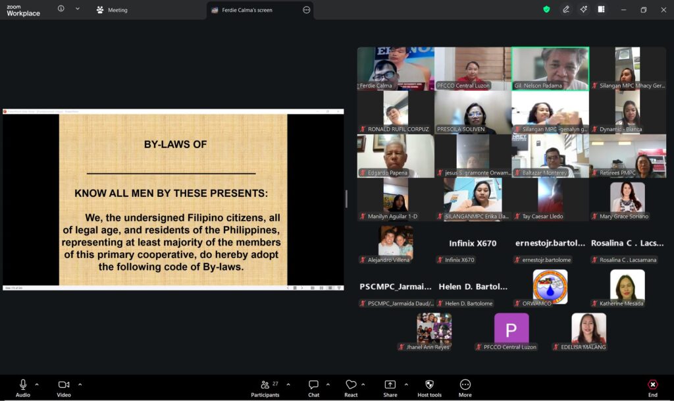Expand the audio settings arrow

click(x=37, y=385)
